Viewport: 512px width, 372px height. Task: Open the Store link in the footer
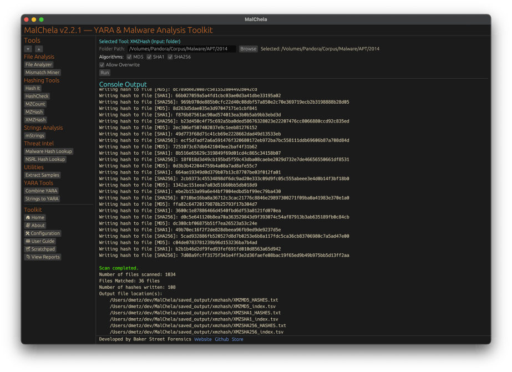(237, 339)
